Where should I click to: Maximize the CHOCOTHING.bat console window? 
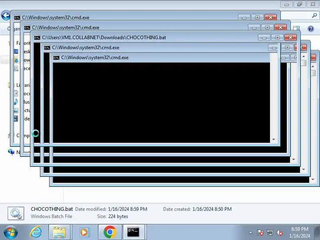277,38
